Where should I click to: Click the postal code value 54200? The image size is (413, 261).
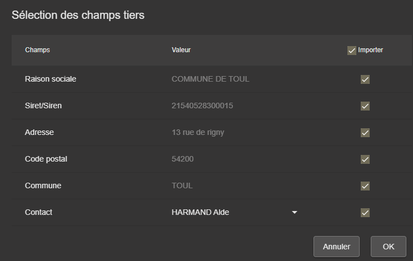tap(182, 159)
